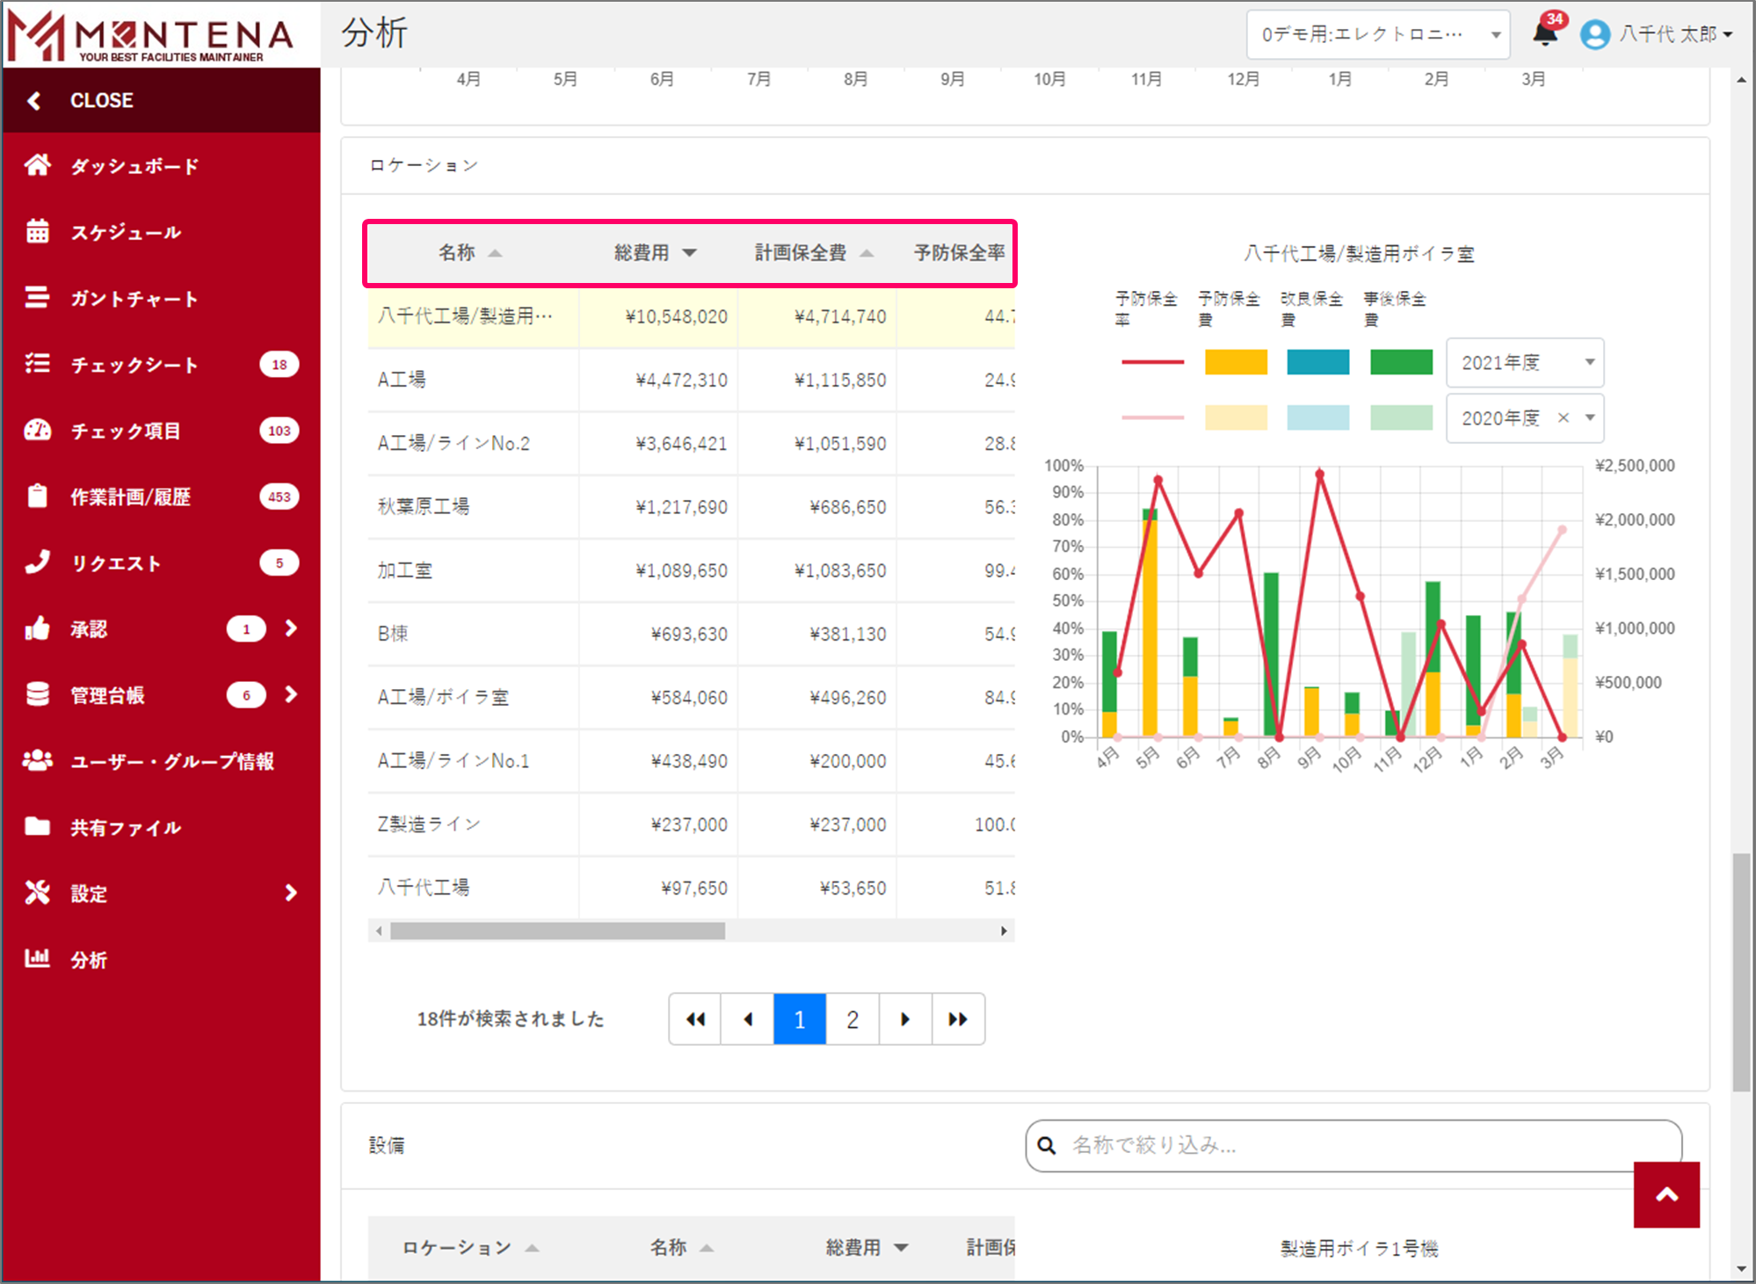Toggle the red 予防保全率 line legend

click(x=1152, y=362)
